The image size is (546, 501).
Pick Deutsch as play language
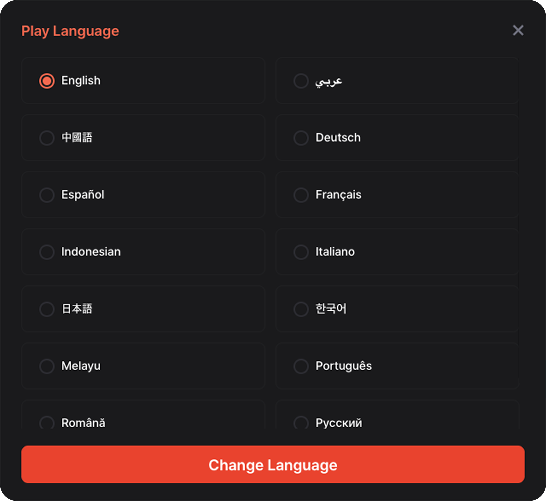pos(301,138)
